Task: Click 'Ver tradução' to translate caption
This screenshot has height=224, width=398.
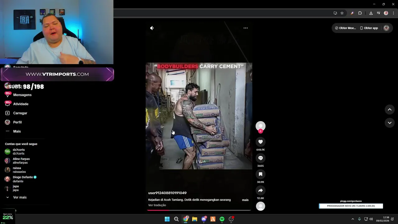Action: 157,205
